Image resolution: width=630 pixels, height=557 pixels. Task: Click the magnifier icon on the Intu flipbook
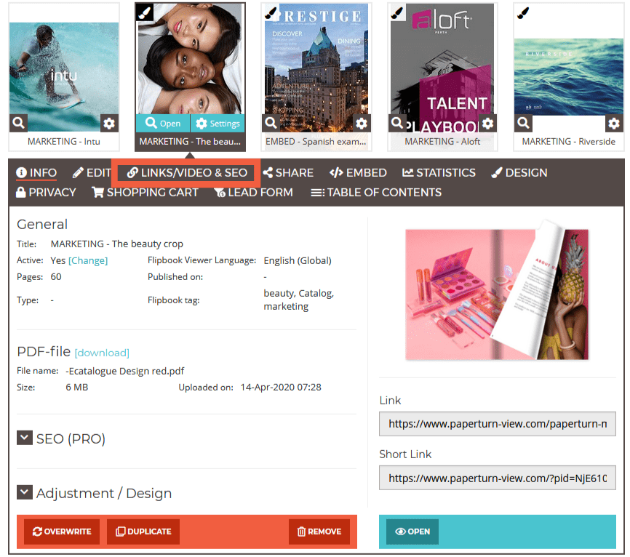pyautogui.click(x=18, y=123)
